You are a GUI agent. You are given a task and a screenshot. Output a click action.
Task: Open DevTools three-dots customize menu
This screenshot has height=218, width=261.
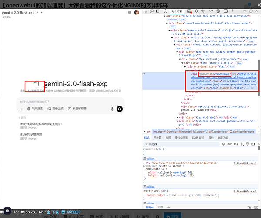point(244,11)
